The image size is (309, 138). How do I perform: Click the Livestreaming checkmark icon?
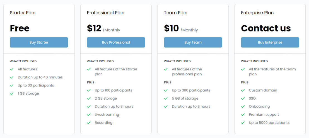[x=89, y=115]
